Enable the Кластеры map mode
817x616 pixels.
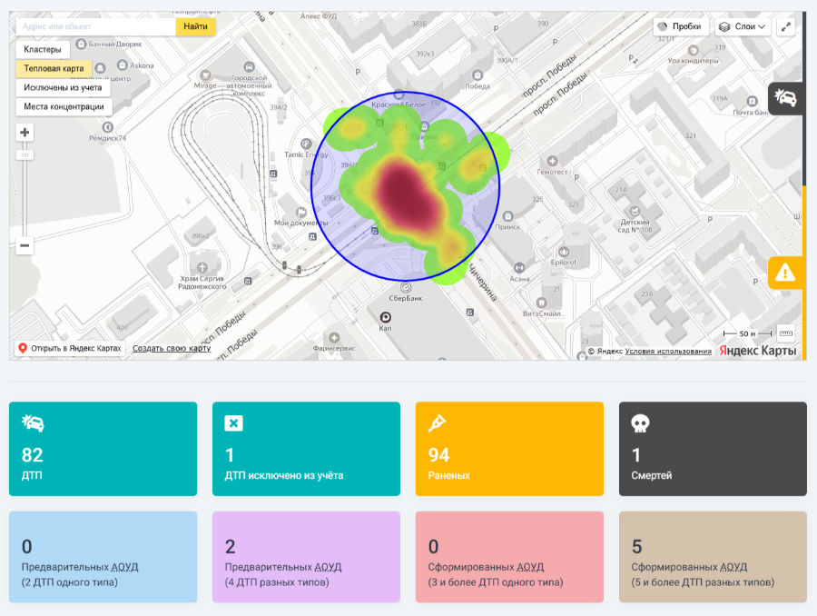coord(43,49)
